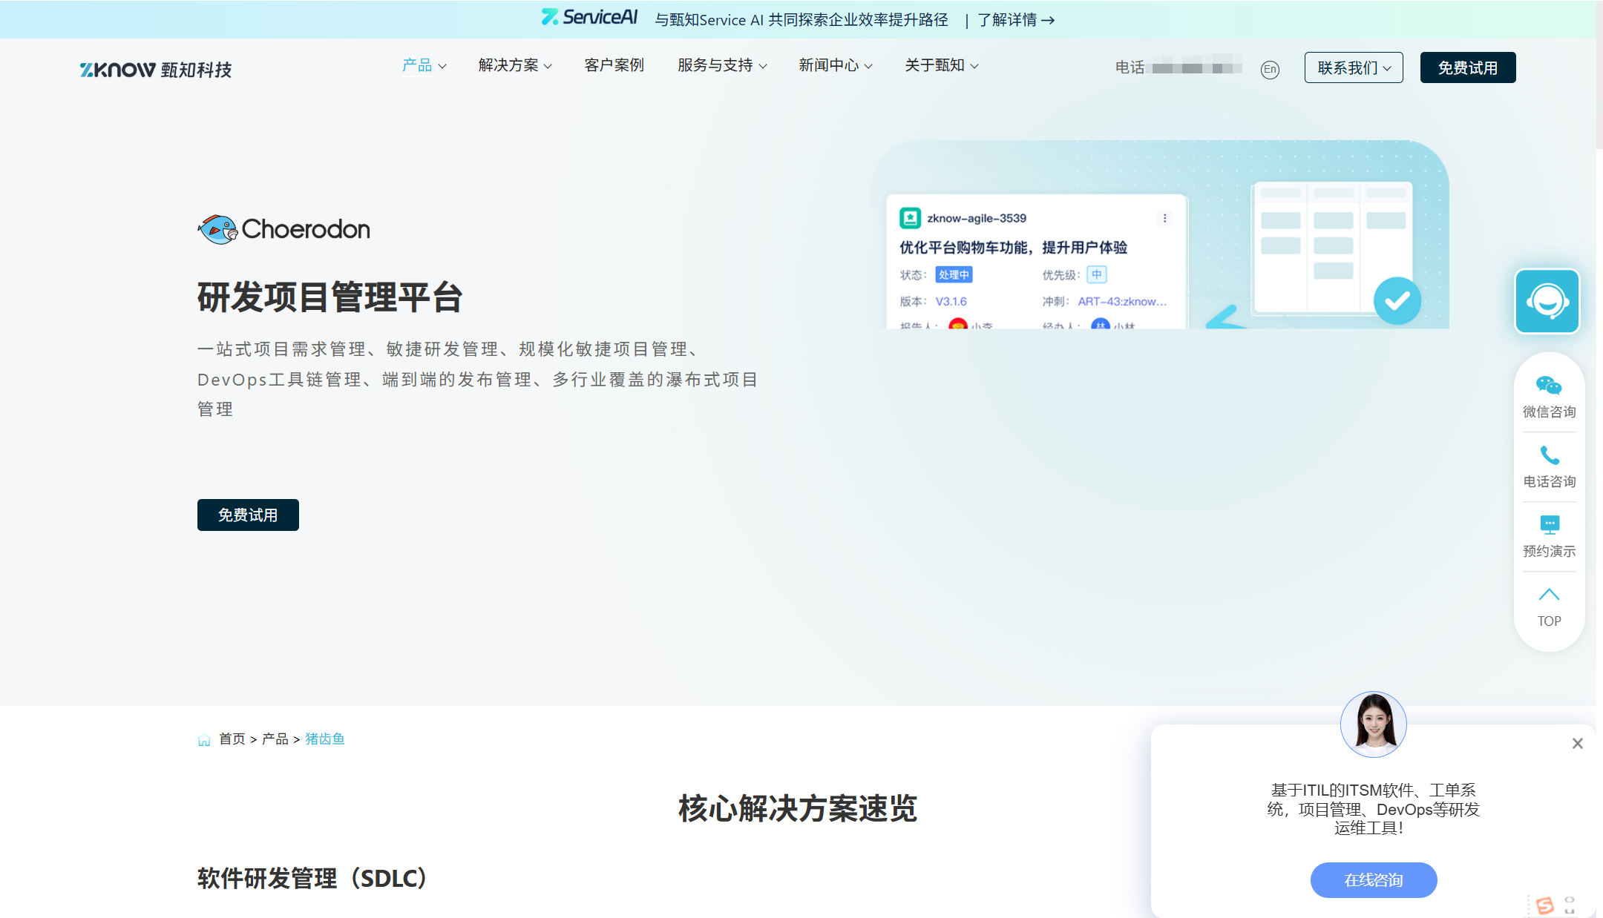Click the customer service headset icon
The height and width of the screenshot is (918, 1603).
tap(1547, 301)
